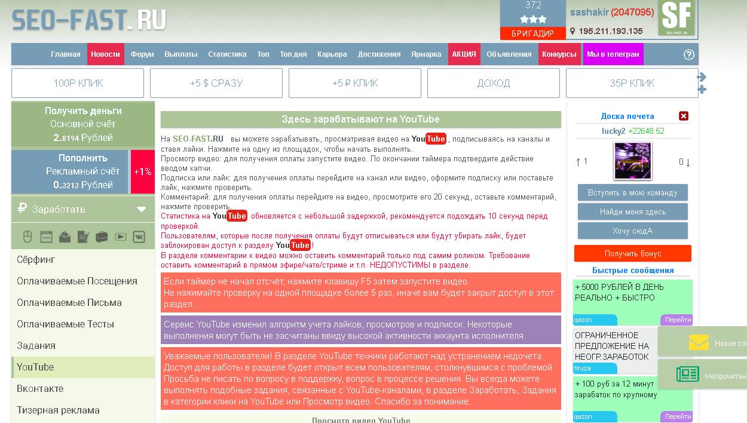Open the Статистика menu item

[x=227, y=54]
